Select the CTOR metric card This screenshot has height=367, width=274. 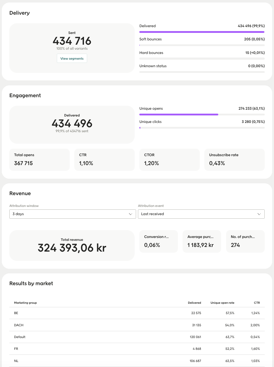pyautogui.click(x=169, y=159)
